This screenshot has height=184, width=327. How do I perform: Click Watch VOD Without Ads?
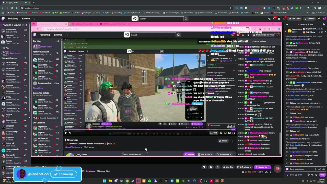coord(132,154)
